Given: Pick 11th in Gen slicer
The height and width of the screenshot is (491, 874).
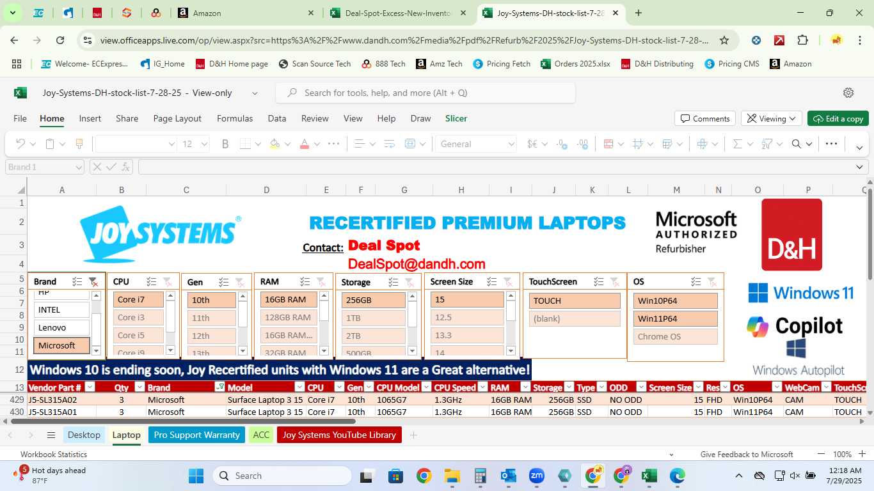Looking at the screenshot, I should [x=212, y=318].
